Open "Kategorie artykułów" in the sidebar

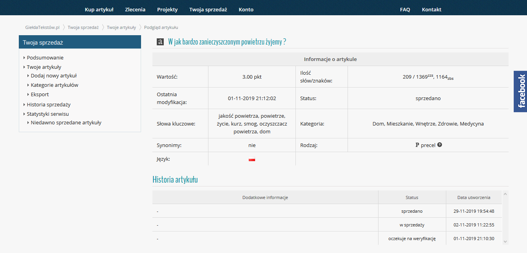click(x=54, y=85)
